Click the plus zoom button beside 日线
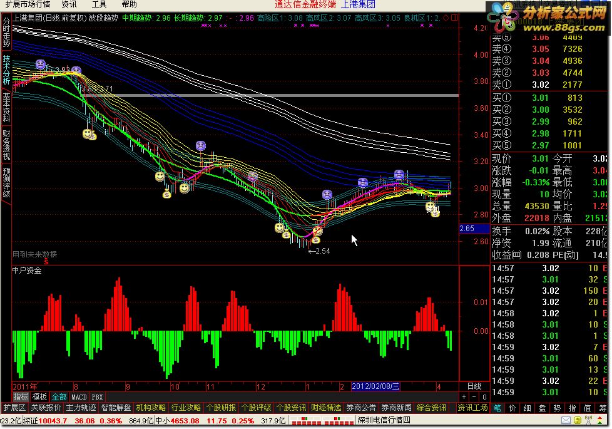This screenshot has width=612, height=429. pos(464,397)
